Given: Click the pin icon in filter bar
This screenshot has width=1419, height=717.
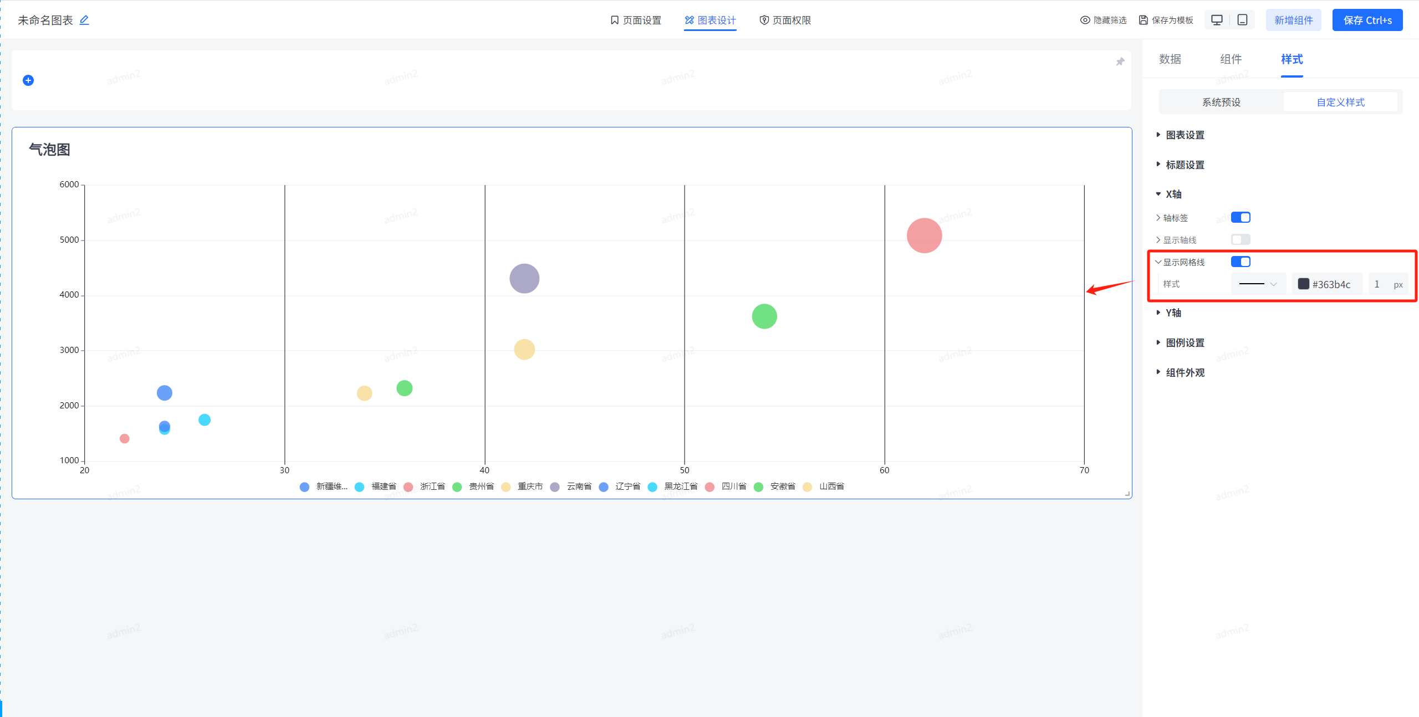Looking at the screenshot, I should tap(1120, 62).
